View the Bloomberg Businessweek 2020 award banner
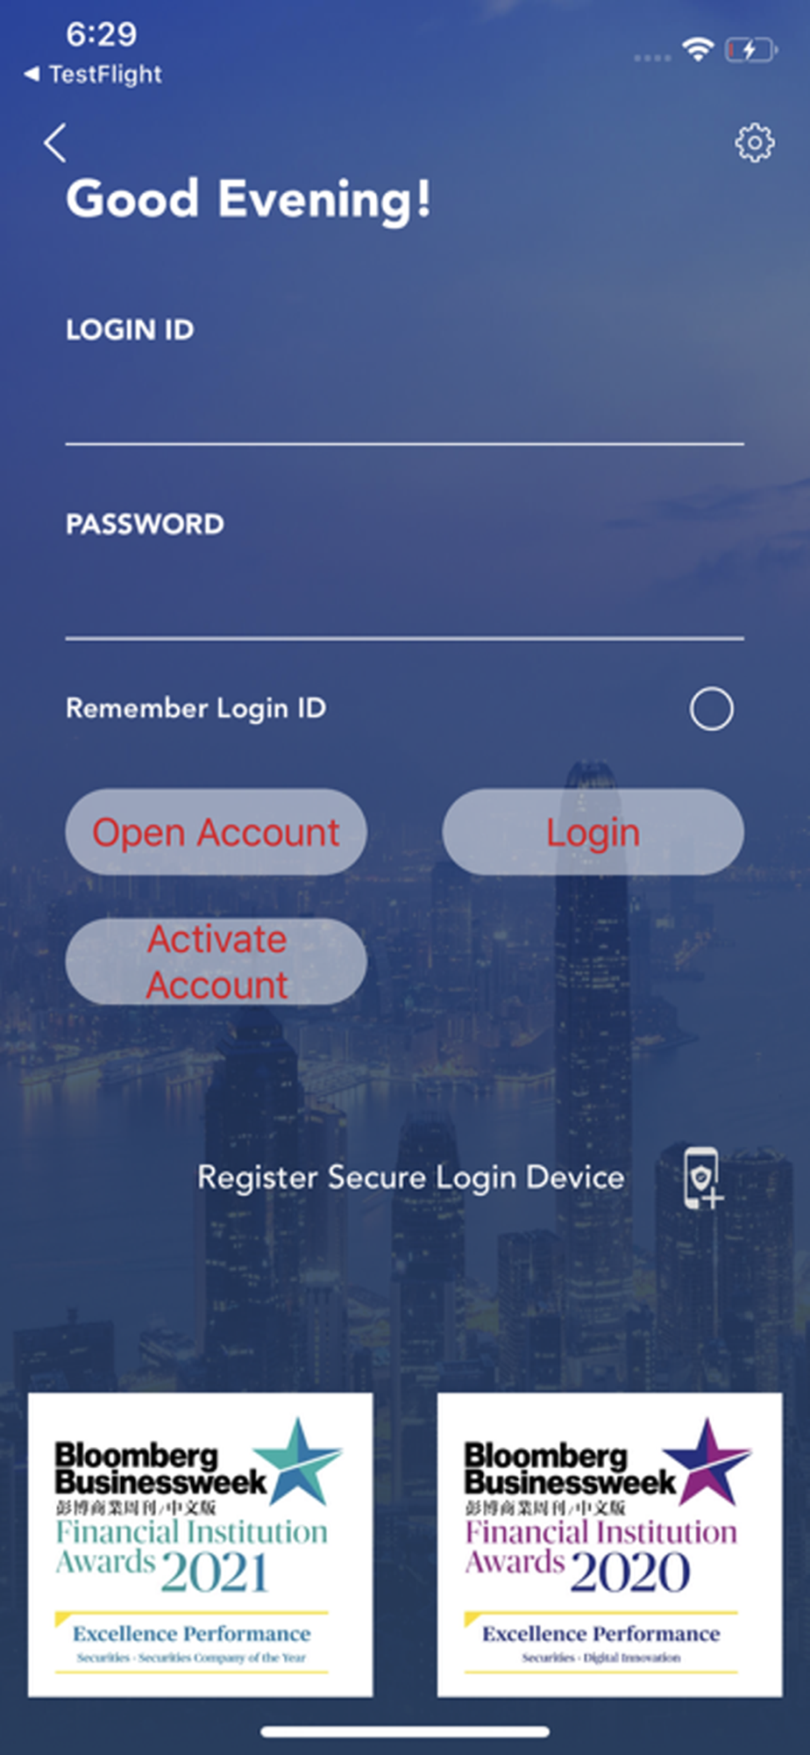 pyautogui.click(x=609, y=1544)
